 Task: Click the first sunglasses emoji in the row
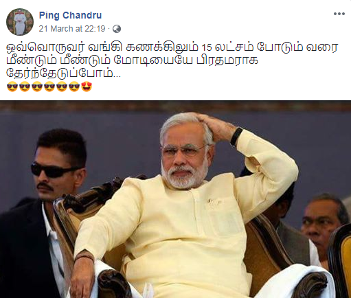[12, 87]
